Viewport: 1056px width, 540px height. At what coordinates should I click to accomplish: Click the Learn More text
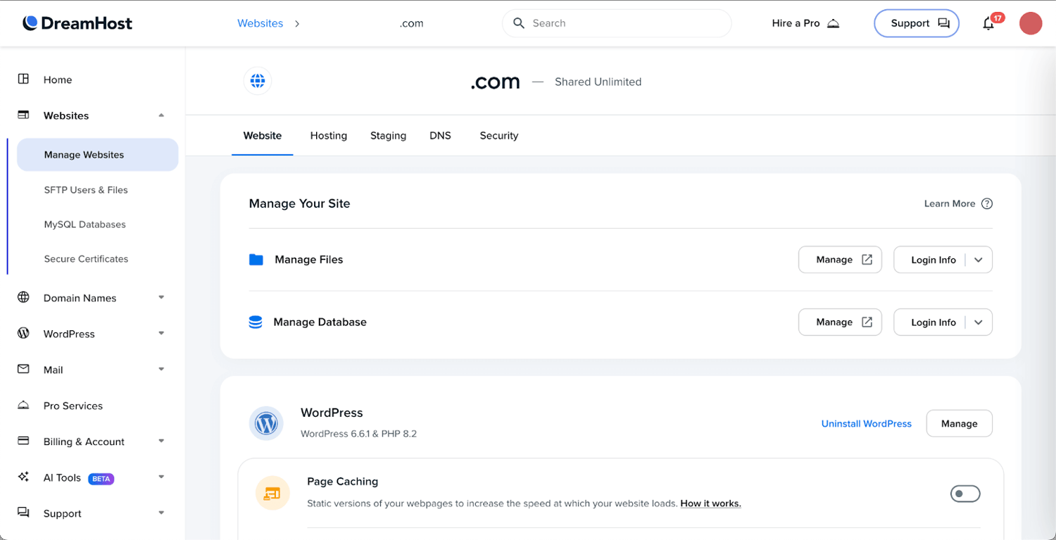click(x=950, y=203)
